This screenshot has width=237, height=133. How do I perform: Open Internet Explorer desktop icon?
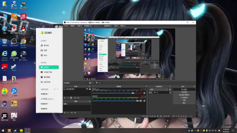(5, 56)
